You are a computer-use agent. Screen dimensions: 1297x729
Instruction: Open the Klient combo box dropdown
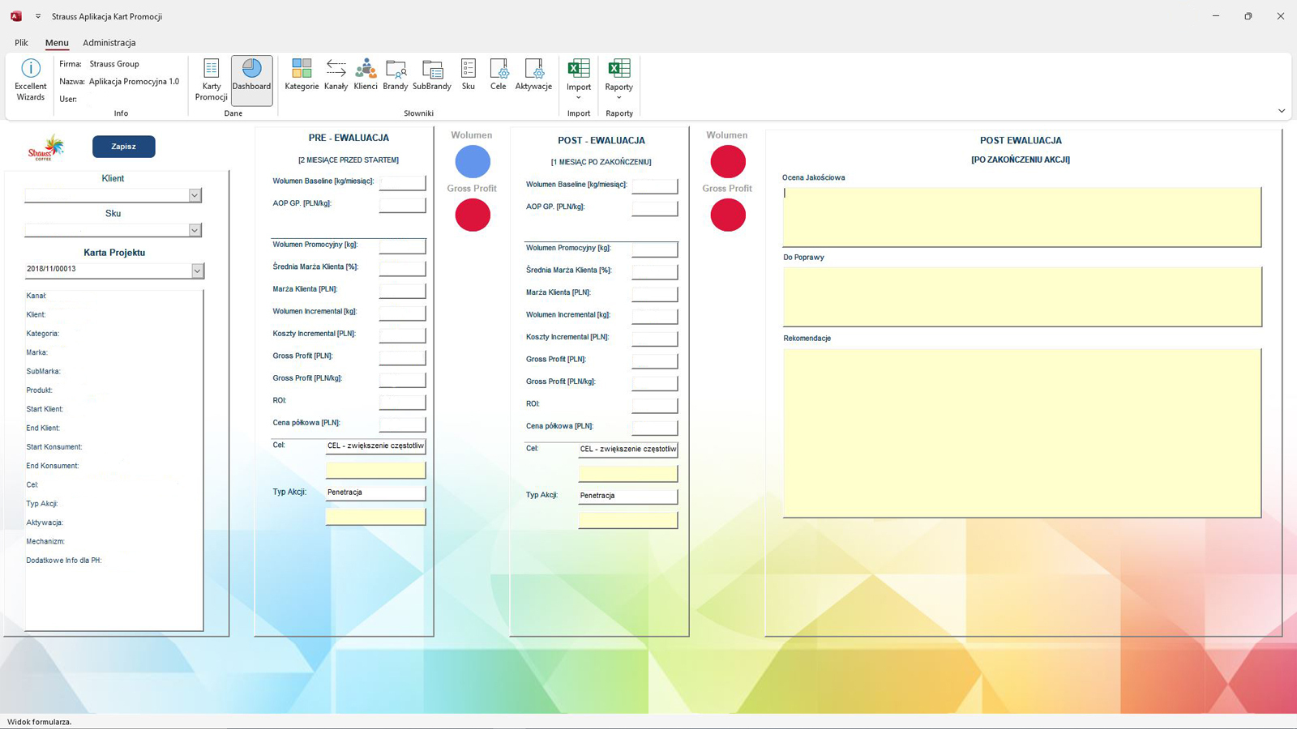pyautogui.click(x=195, y=195)
